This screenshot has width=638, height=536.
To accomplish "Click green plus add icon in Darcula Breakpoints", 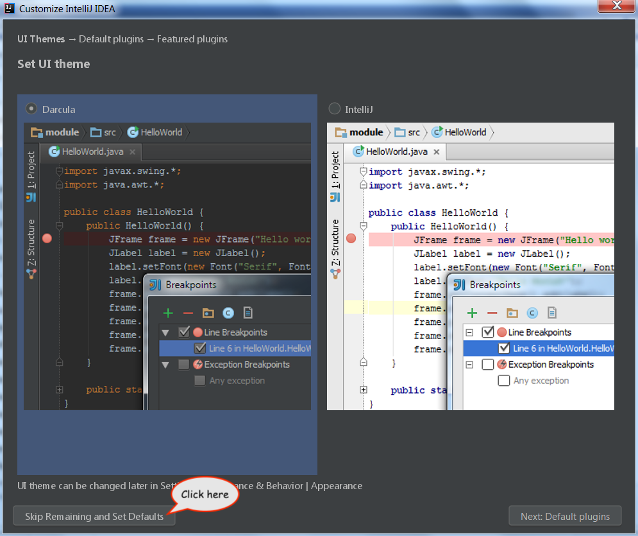I will 168,313.
